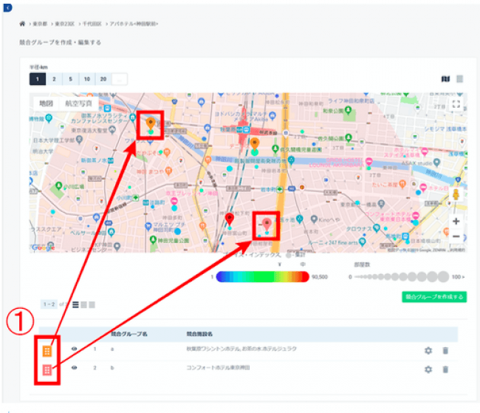Set radius to 10 km
480x413 pixels.
pyautogui.click(x=87, y=79)
